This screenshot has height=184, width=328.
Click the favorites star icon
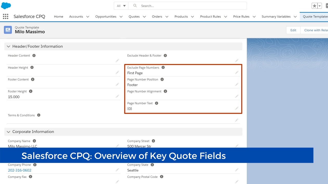point(314,6)
